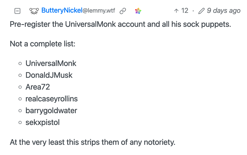Viewport: 247px width, 155px height.
Task: Click the "9 days ago" timestamp
Action: point(224,11)
